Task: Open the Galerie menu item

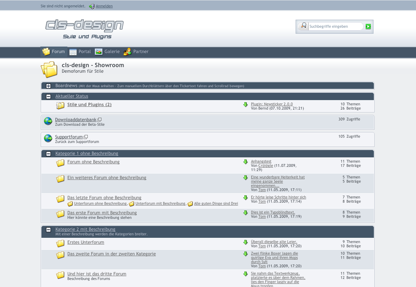Action: [107, 52]
